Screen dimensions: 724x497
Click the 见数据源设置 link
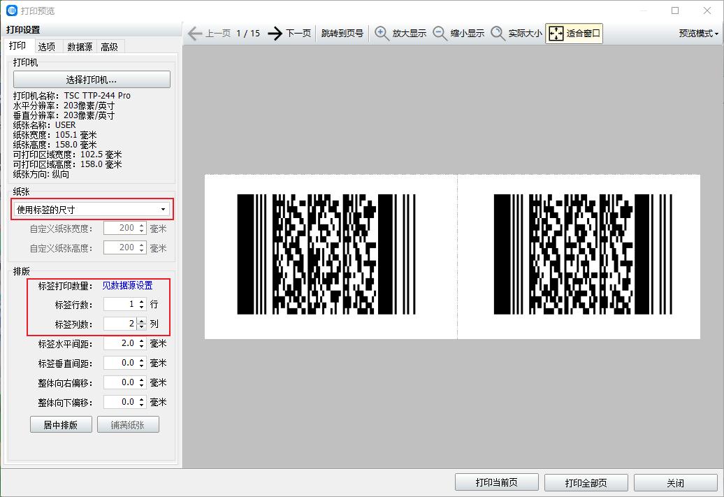127,285
